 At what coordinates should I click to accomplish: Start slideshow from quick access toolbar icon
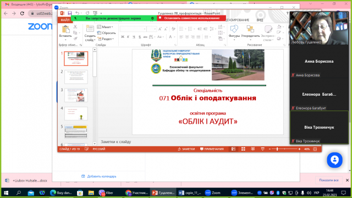pos(95,13)
